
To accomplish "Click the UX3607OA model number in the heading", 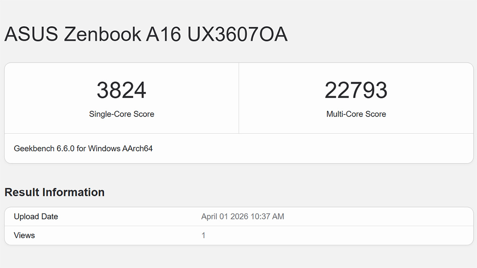I will point(237,35).
